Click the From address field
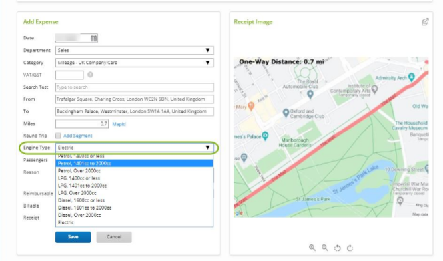Image resolution: width=443 pixels, height=261 pixels. [x=135, y=99]
